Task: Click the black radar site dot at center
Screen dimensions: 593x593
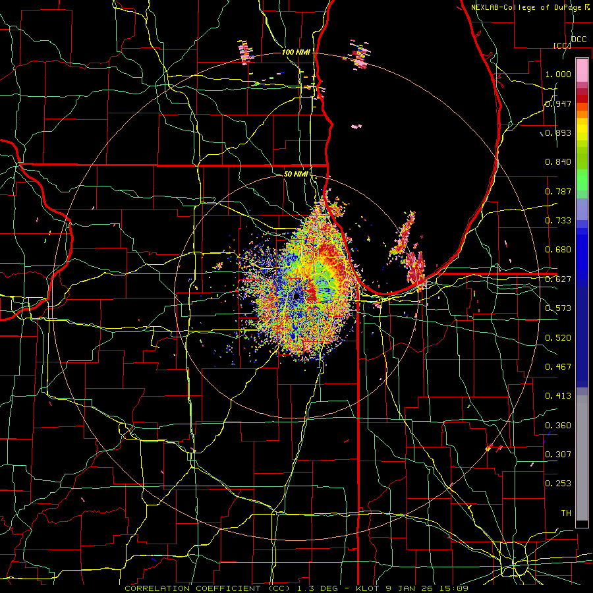Action: click(x=296, y=296)
